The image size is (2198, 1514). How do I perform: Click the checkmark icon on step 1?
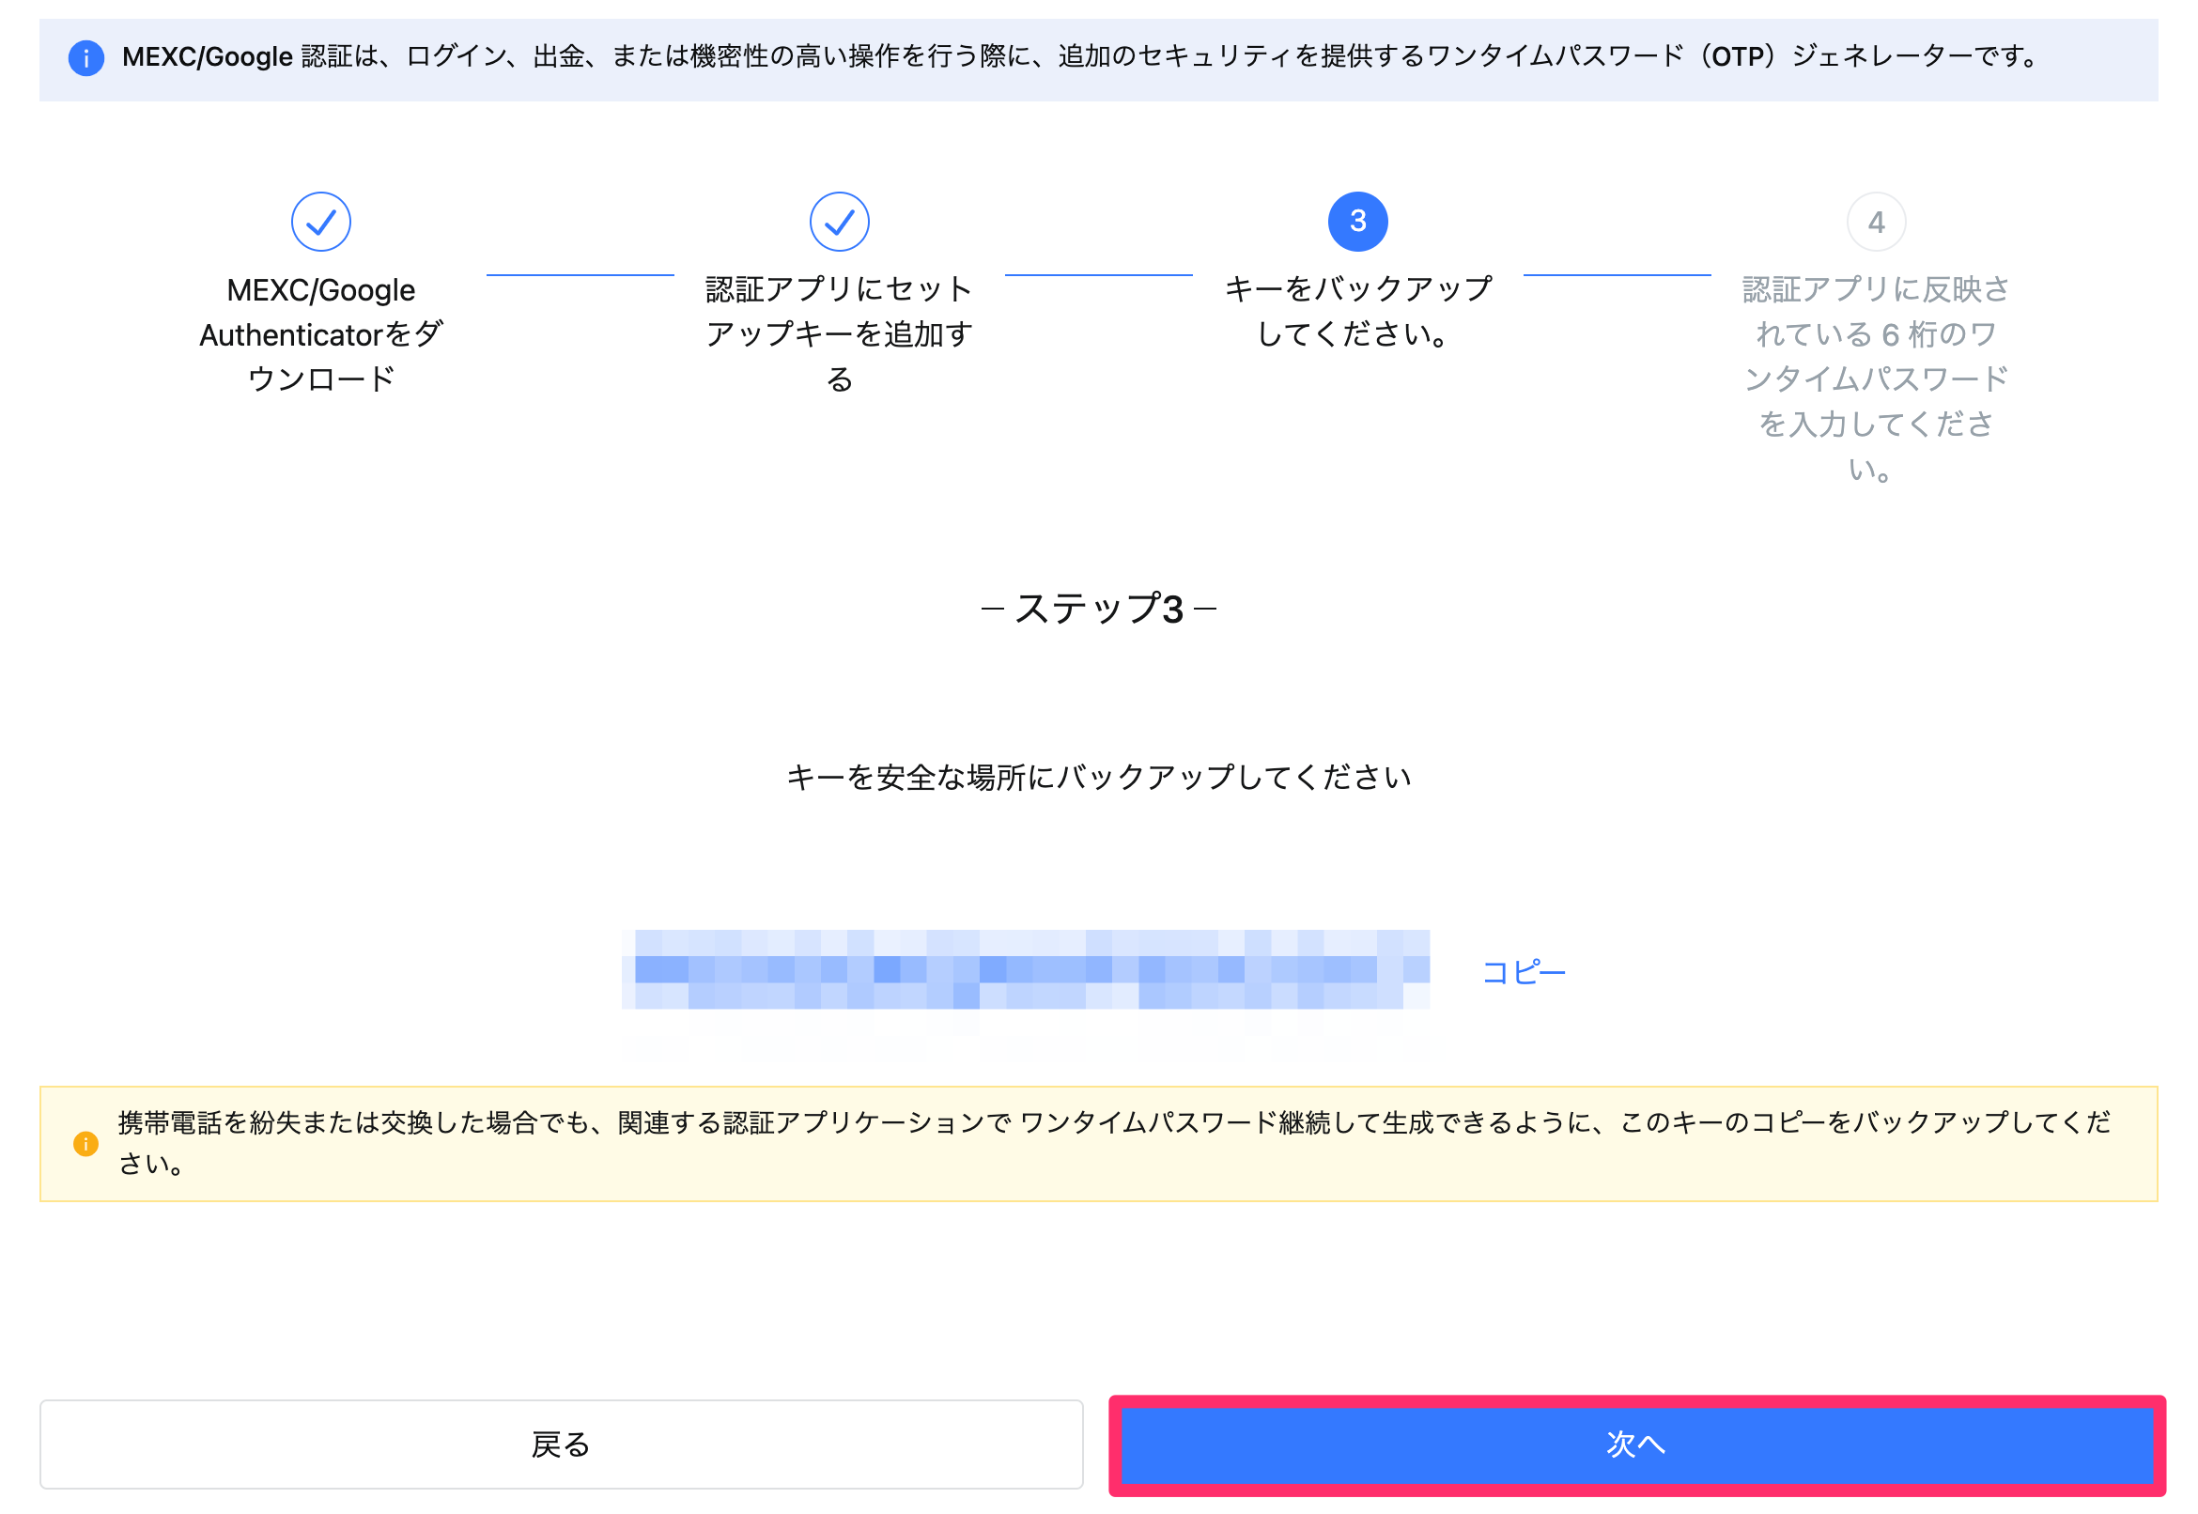(320, 221)
